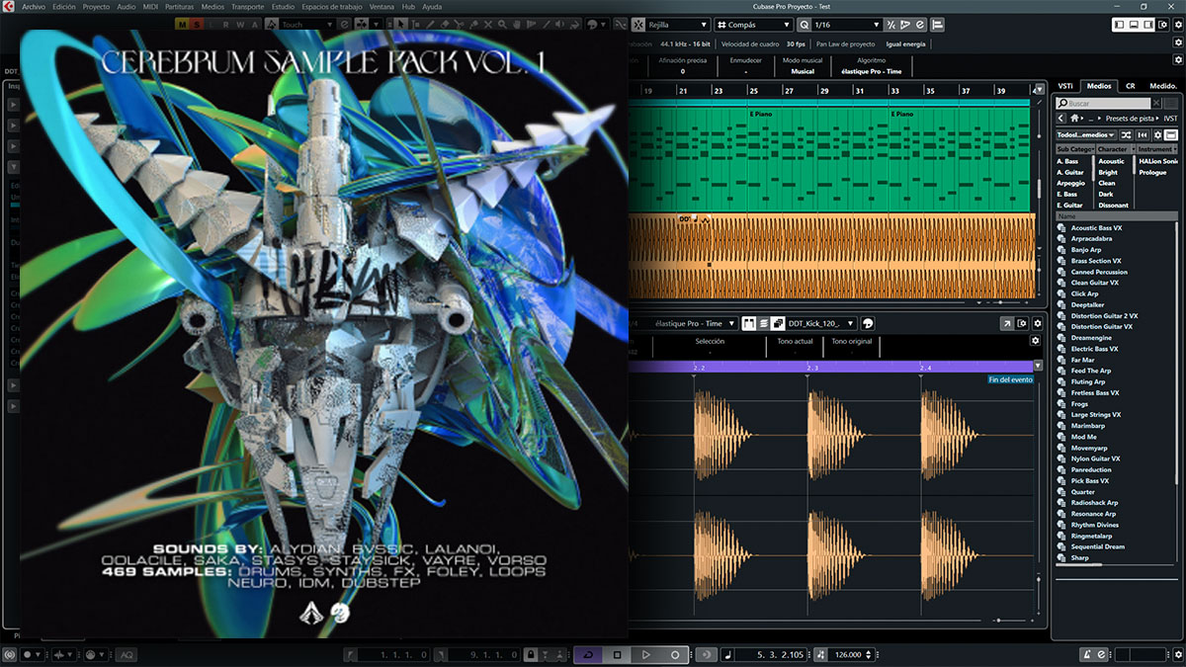
Task: Open the Compás grid type dropdown
Action: (753, 24)
